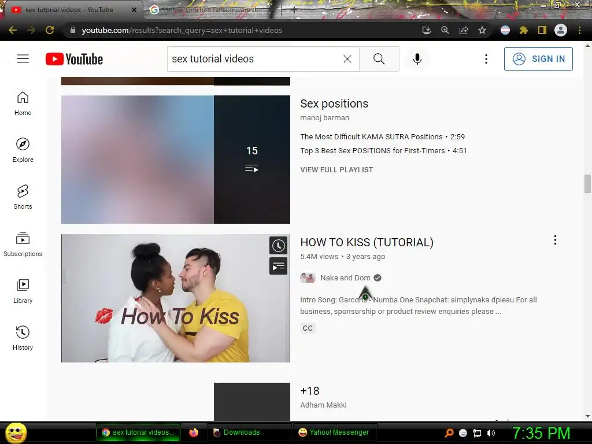Bookmark this page with the star icon
This screenshot has height=444, width=592.
coord(482,30)
